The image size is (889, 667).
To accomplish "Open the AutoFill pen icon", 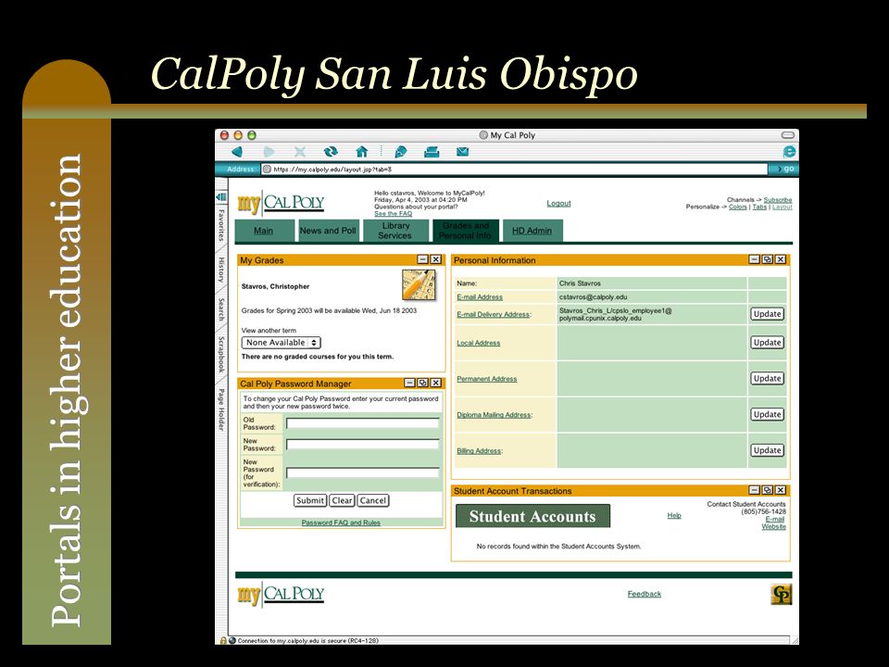I will (x=400, y=151).
